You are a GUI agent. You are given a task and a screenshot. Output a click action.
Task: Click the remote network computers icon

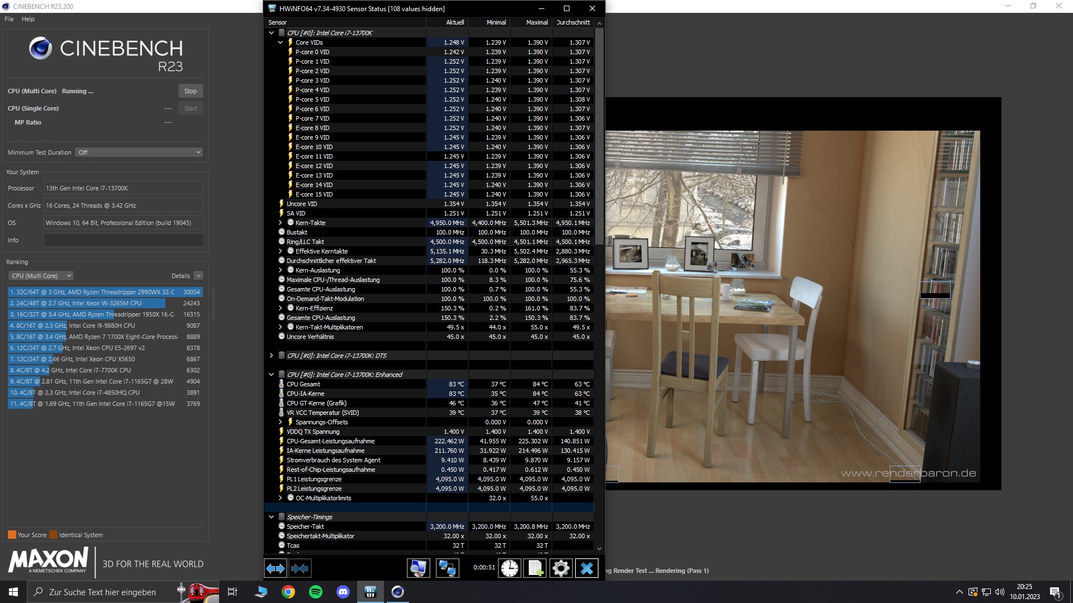[x=447, y=568]
